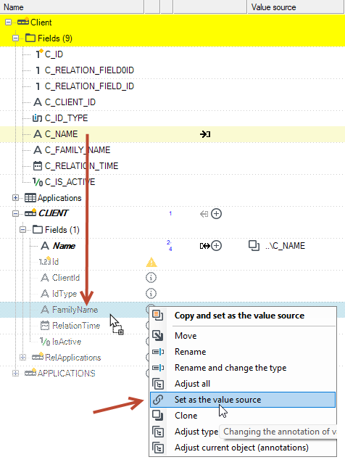This screenshot has height=465, width=345.
Task: Select the greyed Id field
Action: (x=55, y=262)
